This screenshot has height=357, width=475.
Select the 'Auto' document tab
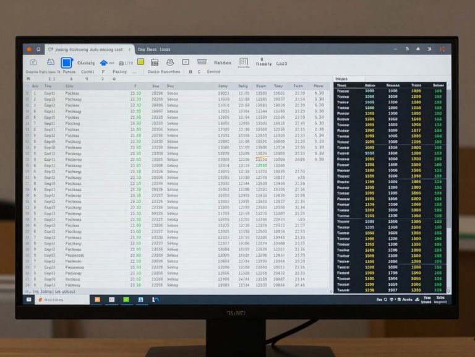point(88,49)
